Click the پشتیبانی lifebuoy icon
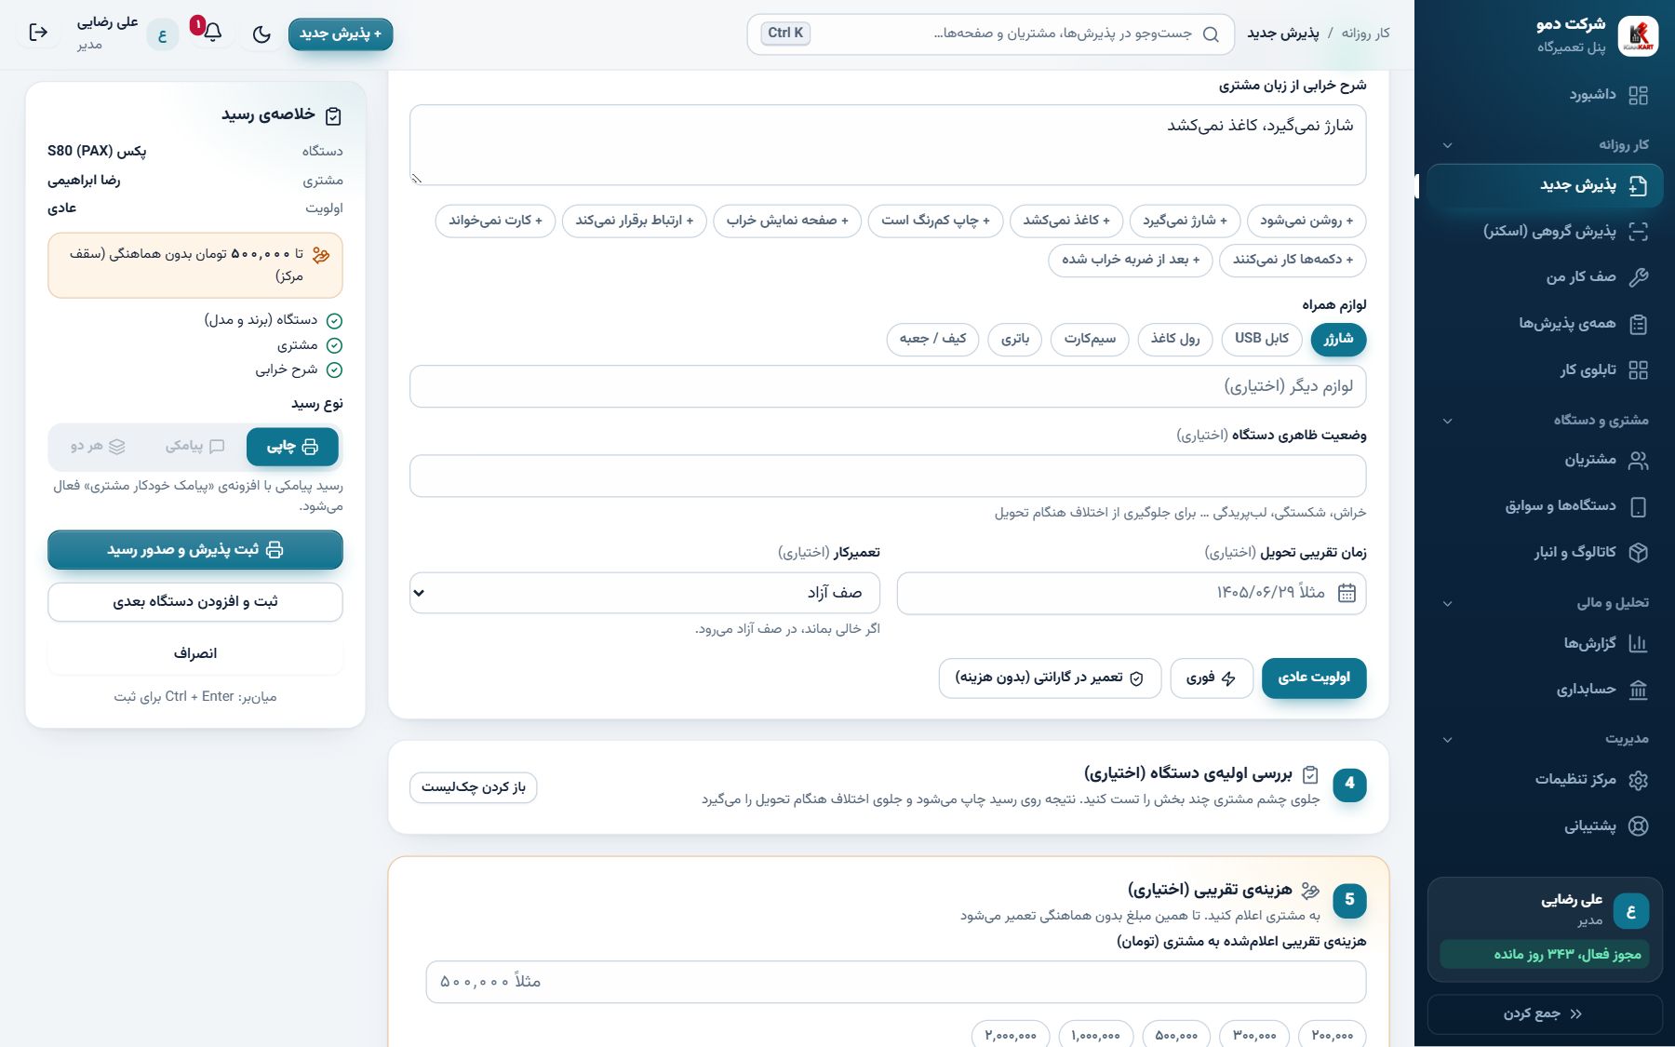1675x1047 pixels. [x=1639, y=826]
